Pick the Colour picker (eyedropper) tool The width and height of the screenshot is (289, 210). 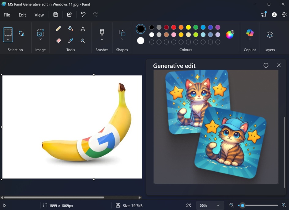click(71, 40)
